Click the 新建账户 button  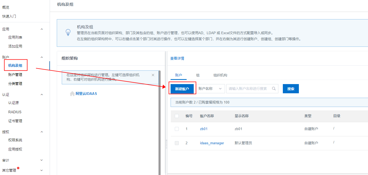182,89
